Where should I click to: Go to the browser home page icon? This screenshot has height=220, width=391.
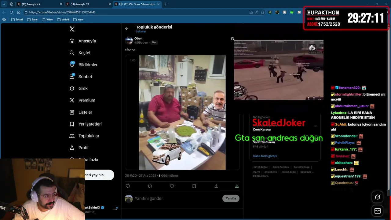(x=19, y=12)
